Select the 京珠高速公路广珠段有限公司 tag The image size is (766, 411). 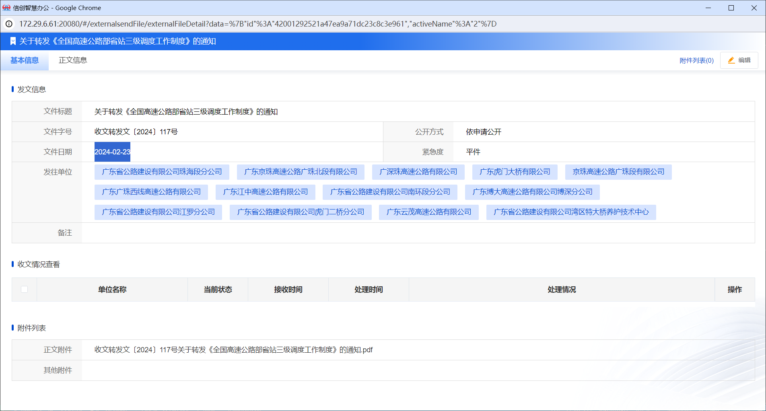pos(618,172)
